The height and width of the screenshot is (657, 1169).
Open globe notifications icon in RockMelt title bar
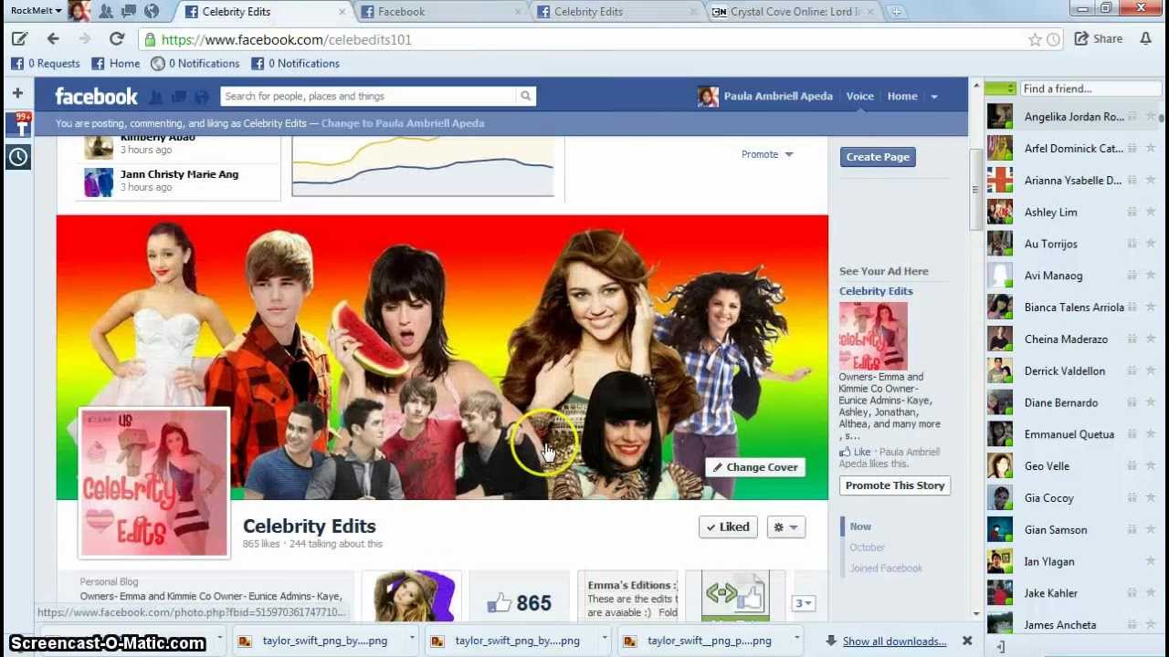pyautogui.click(x=152, y=11)
